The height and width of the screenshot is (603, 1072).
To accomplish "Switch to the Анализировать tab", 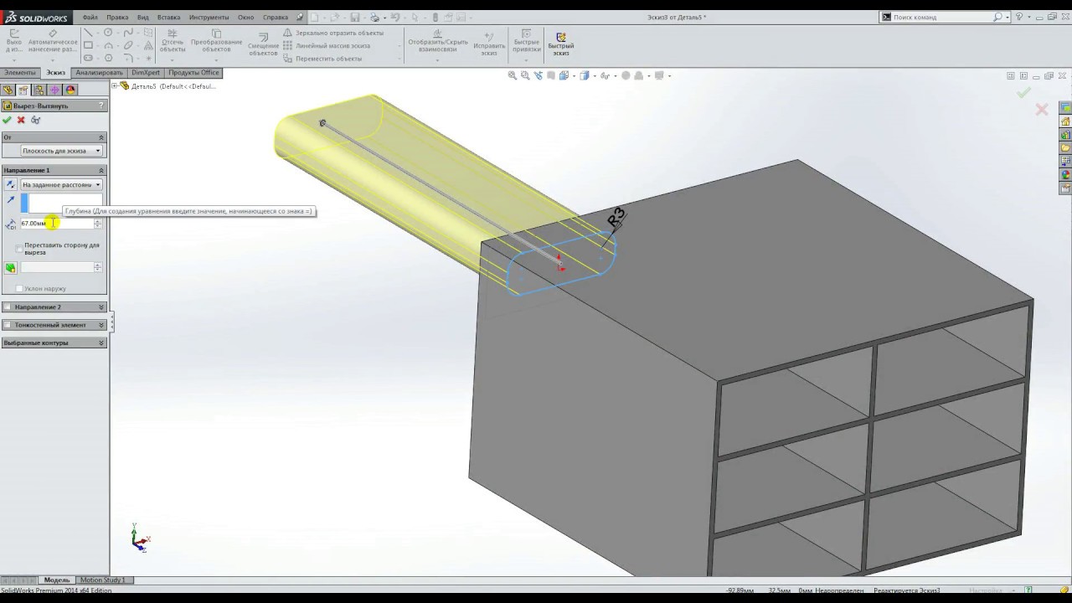I will [100, 73].
